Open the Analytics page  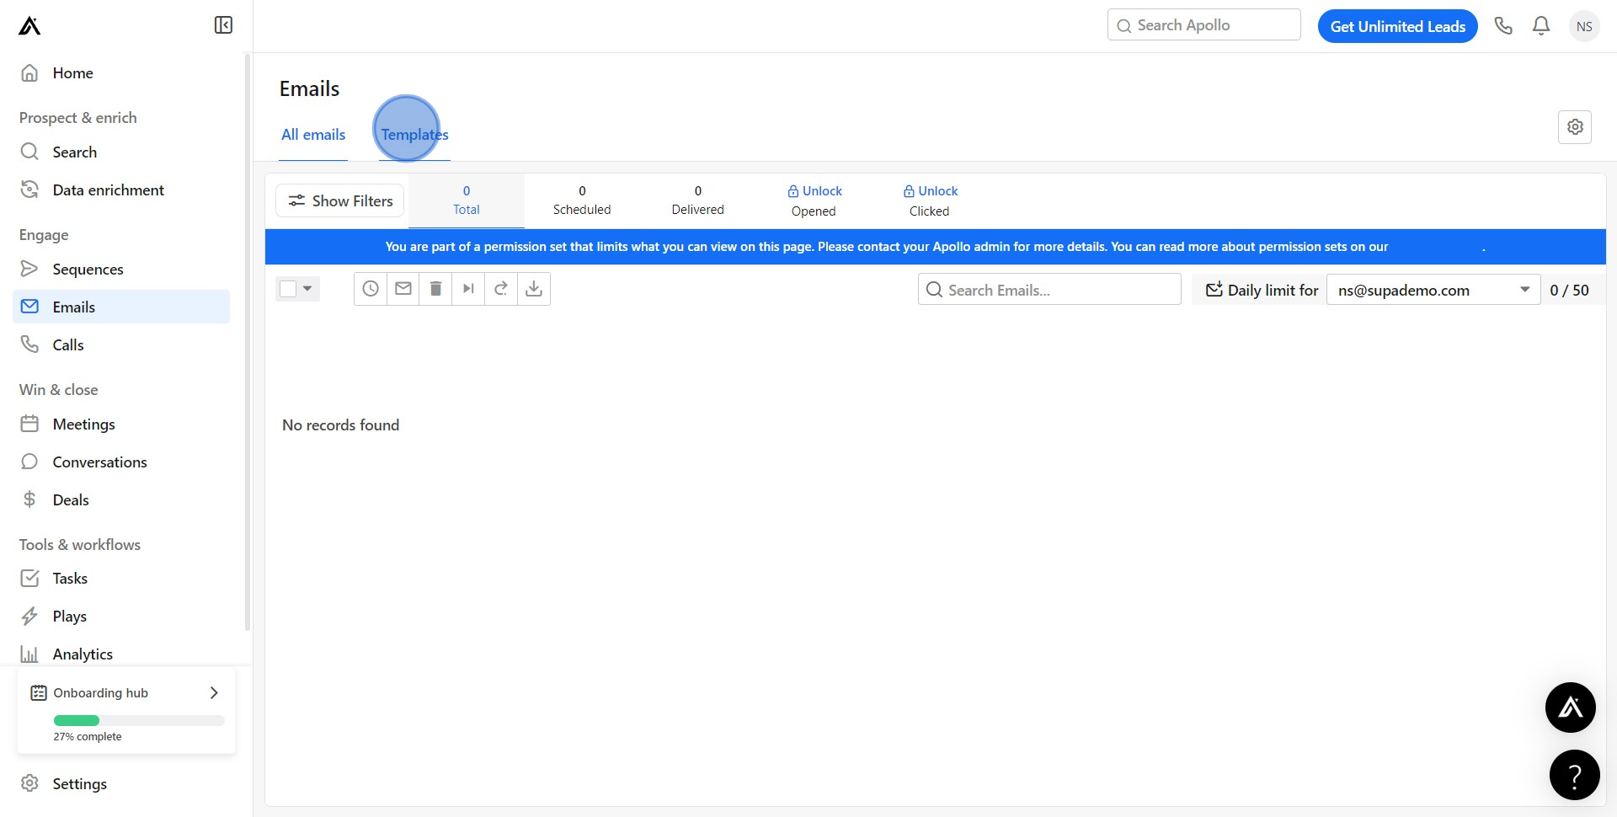pos(121,654)
